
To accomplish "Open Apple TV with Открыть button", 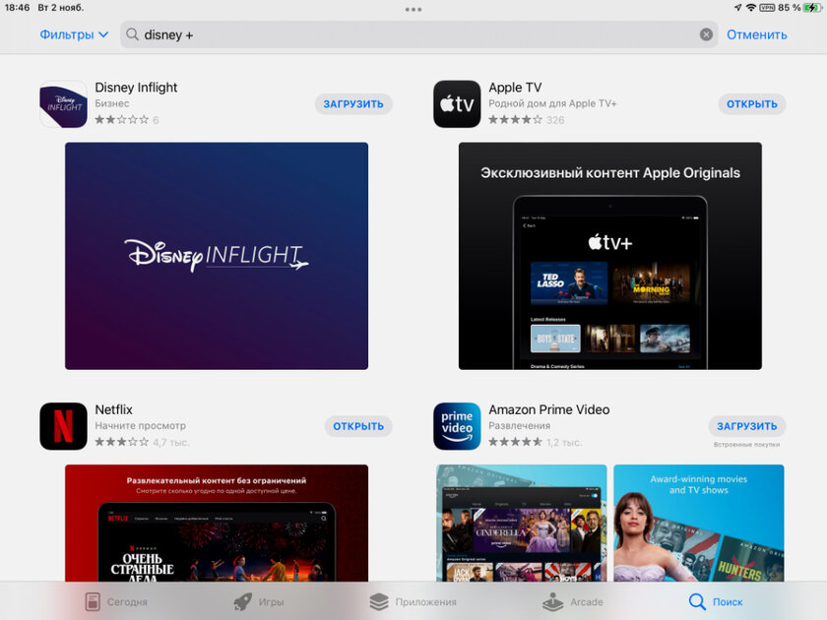I will pos(751,104).
